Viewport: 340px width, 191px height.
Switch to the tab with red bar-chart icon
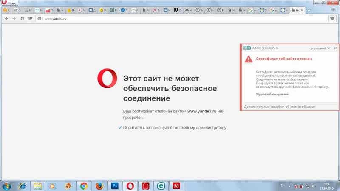[x=49, y=10]
